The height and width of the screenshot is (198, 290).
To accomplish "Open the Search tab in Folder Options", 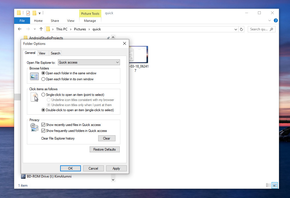I will 56,53.
